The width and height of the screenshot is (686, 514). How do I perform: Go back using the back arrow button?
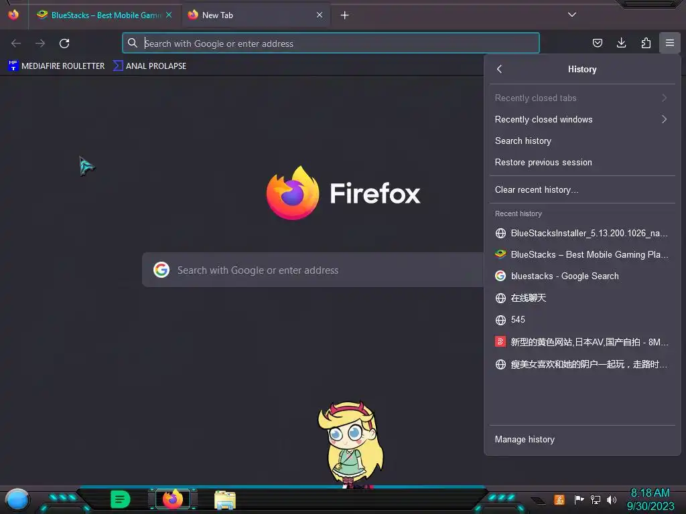coord(16,44)
